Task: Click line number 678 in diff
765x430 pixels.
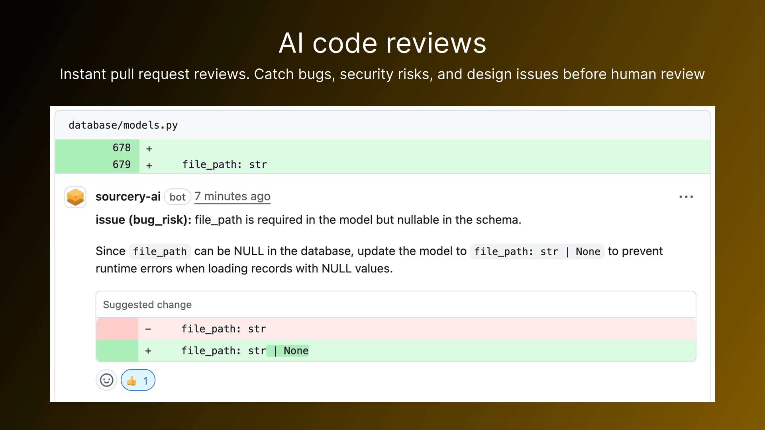Action: pos(122,148)
